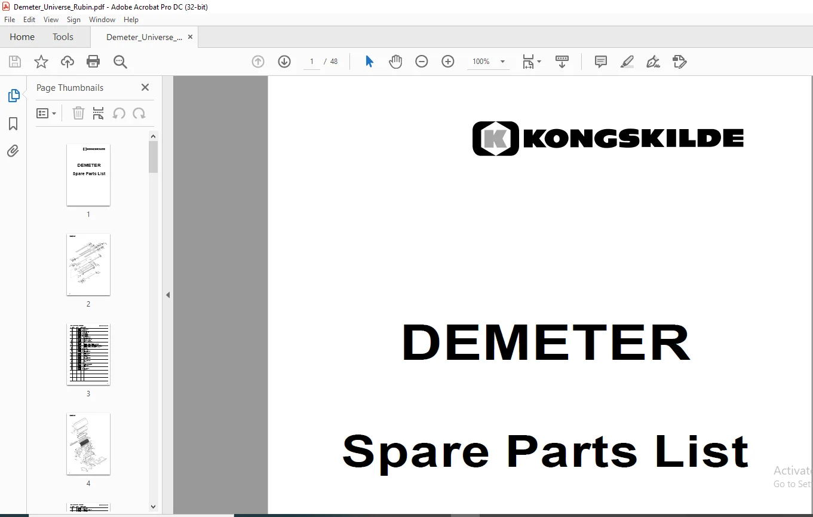Open the Sign menu
813x517 pixels.
pos(73,20)
